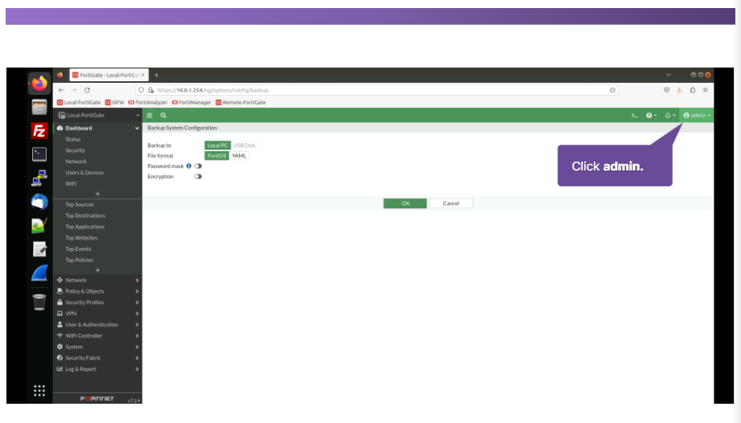Collapse the Dashboard menu section
Image resolution: width=741 pixels, height=423 pixels.
pos(98,129)
